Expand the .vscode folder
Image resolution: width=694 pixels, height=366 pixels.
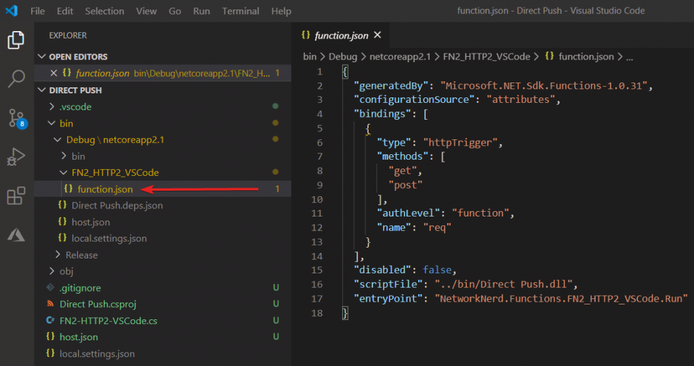52,106
